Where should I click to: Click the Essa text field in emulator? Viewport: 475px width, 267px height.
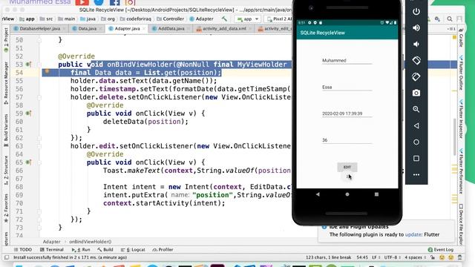pyautogui.click(x=347, y=88)
